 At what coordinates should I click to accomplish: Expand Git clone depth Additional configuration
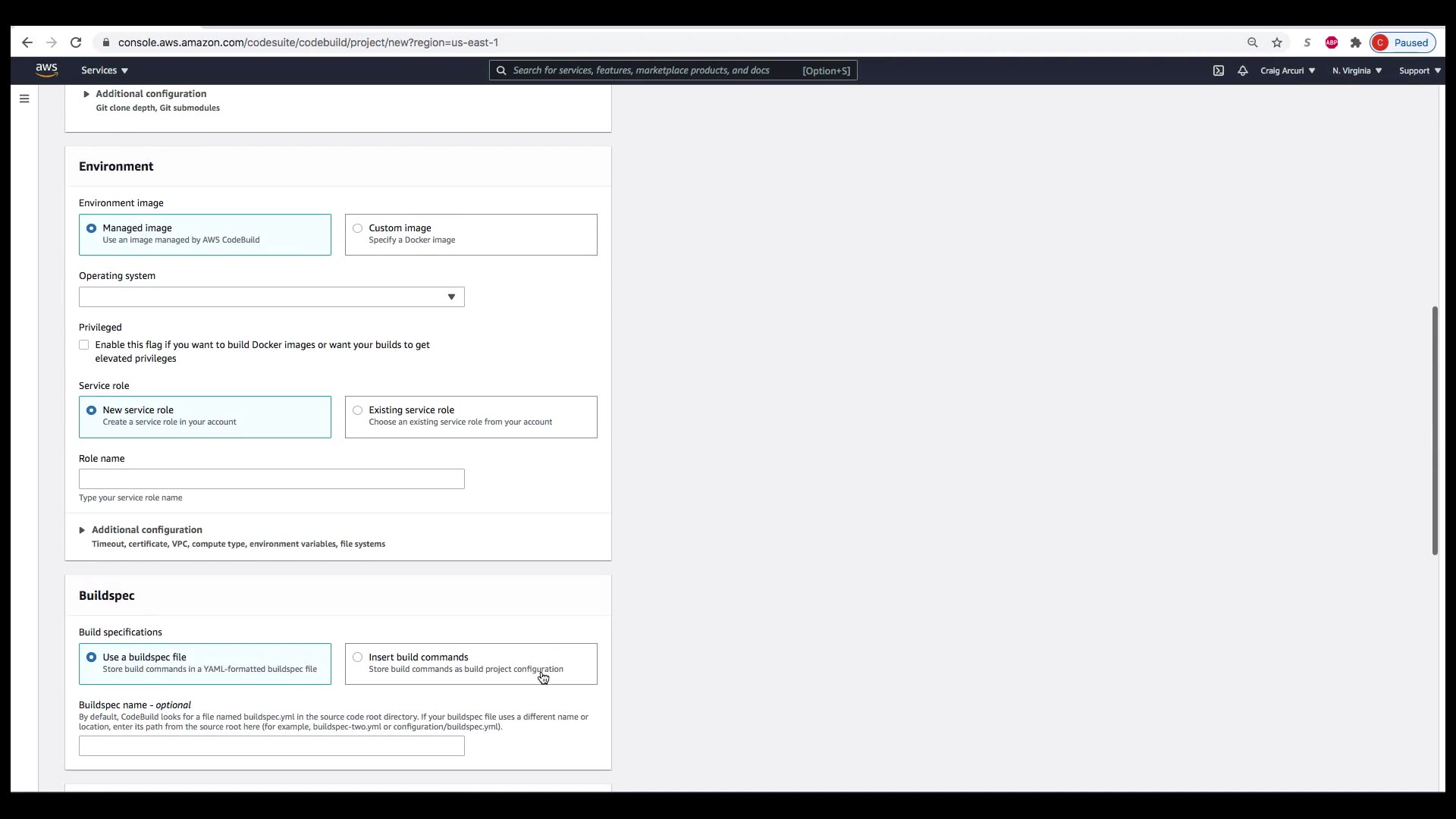(x=150, y=94)
